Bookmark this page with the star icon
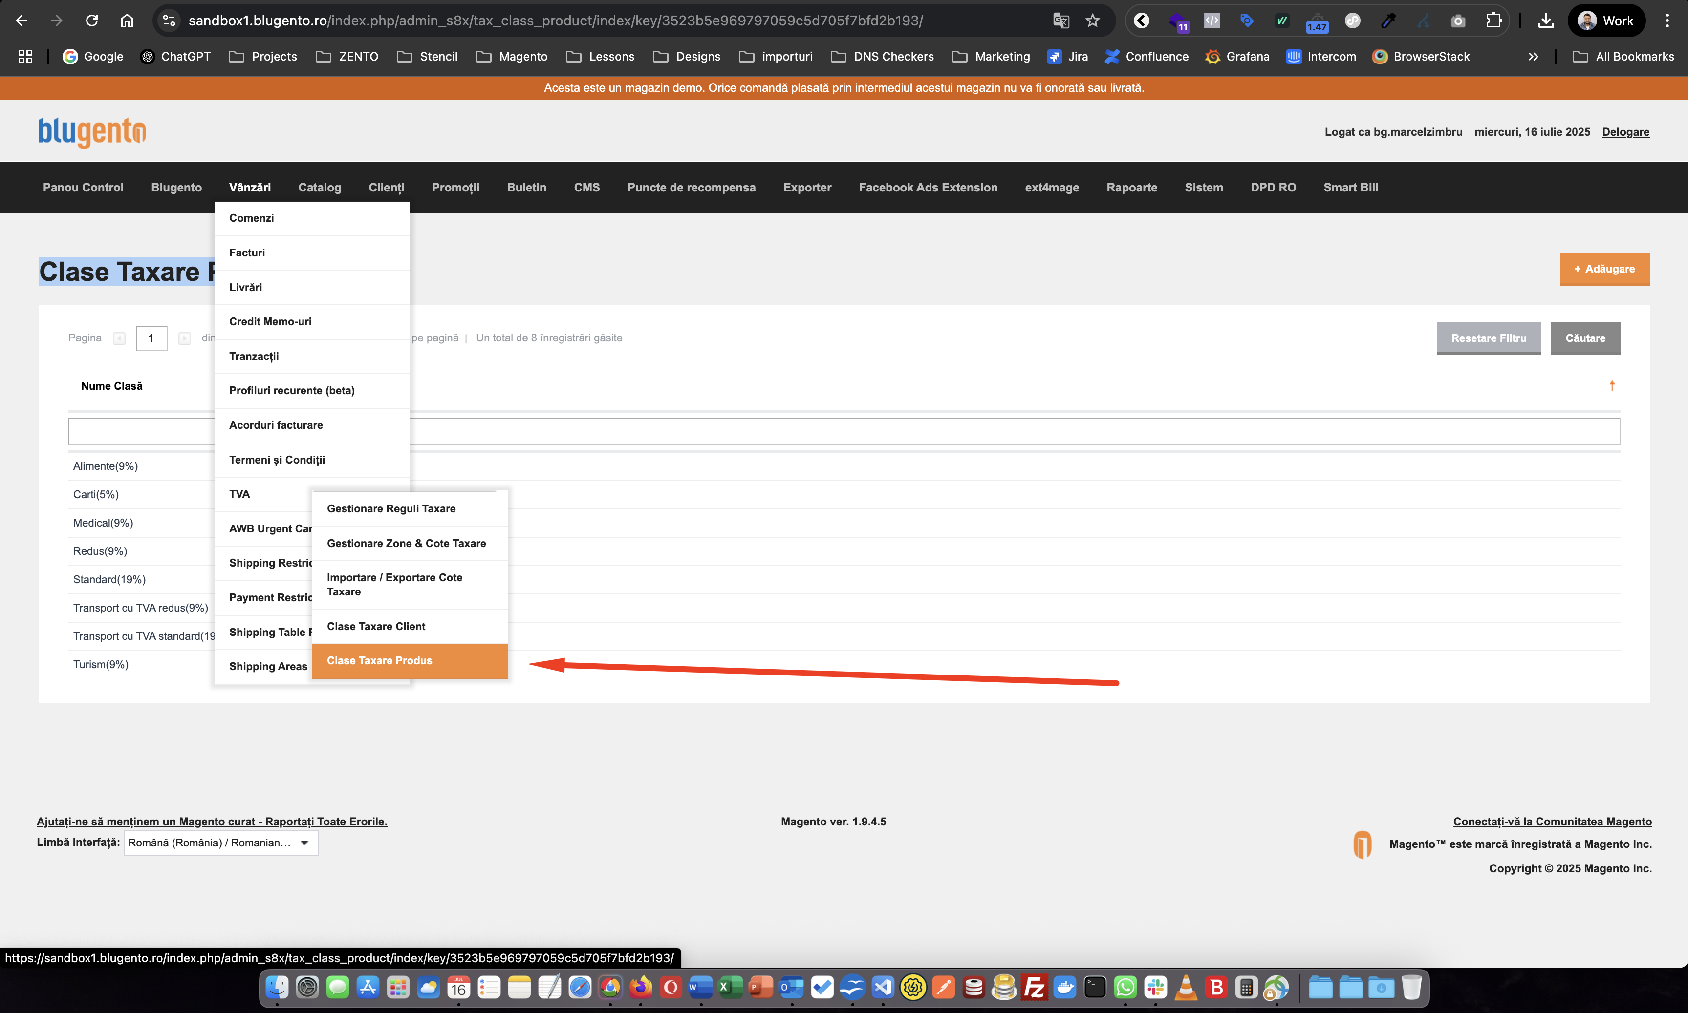This screenshot has height=1013, width=1688. 1093,21
